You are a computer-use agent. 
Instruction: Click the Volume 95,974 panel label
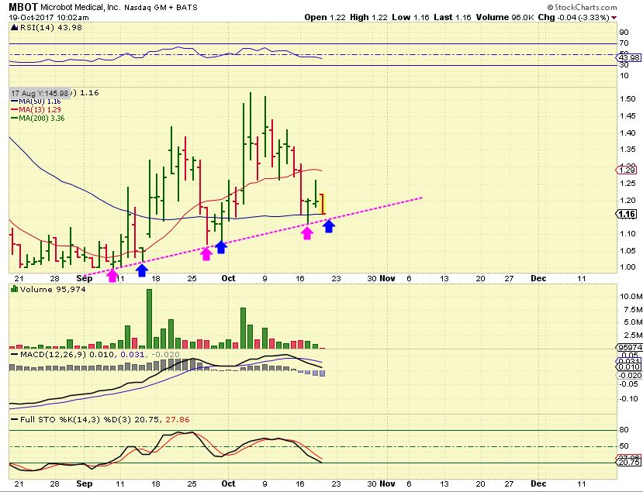click(53, 289)
